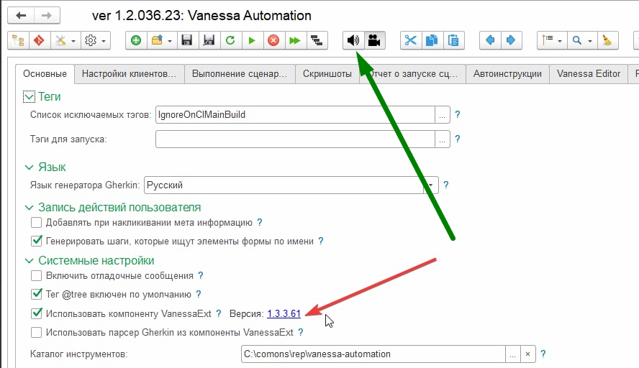Switch to Настройки клиентов tab
Screen dimensions: 639x368
(x=130, y=74)
